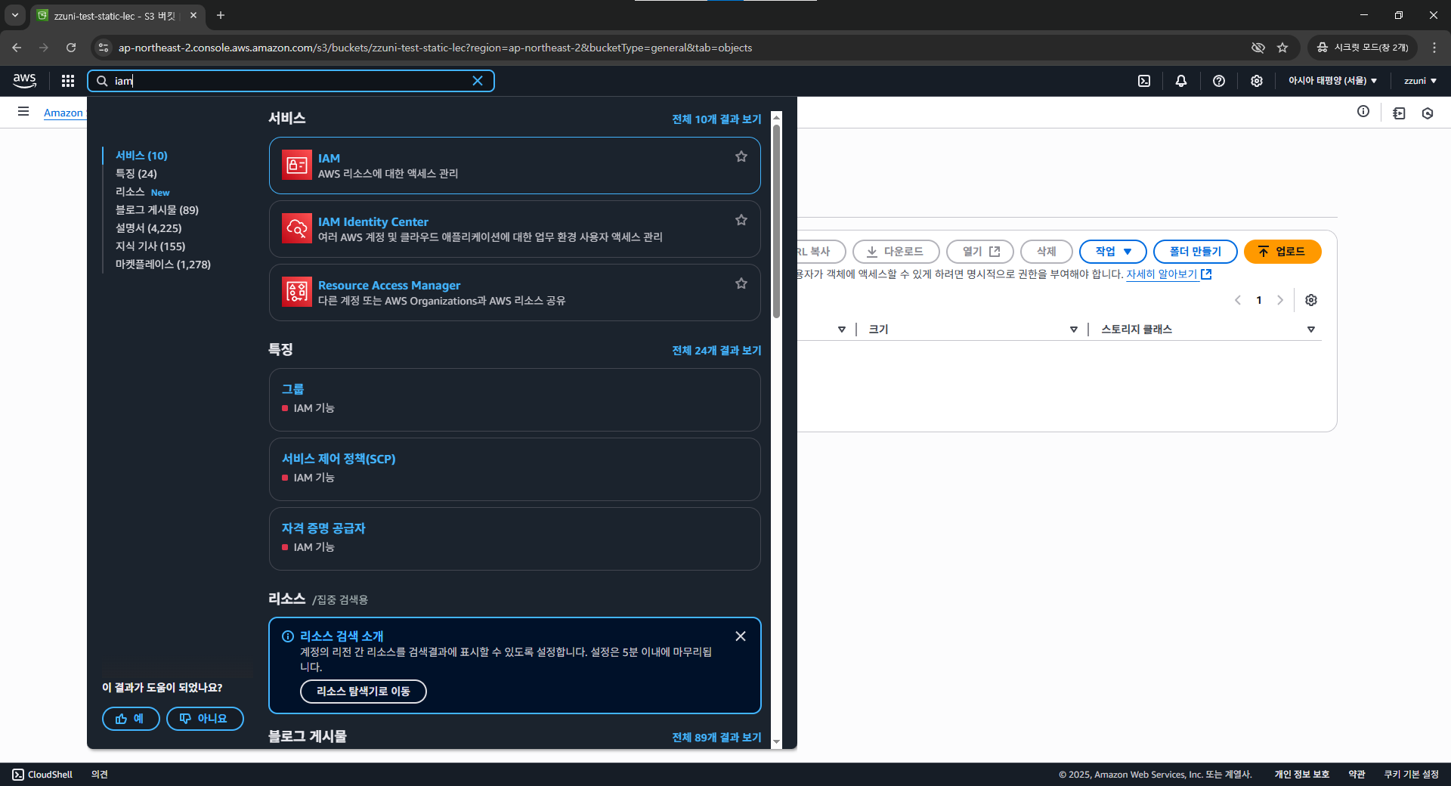Open CloudShell in the footer
This screenshot has height=786, width=1451.
(42, 775)
